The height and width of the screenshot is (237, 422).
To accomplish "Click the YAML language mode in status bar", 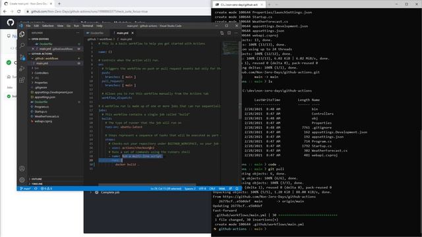I will pos(222,189).
